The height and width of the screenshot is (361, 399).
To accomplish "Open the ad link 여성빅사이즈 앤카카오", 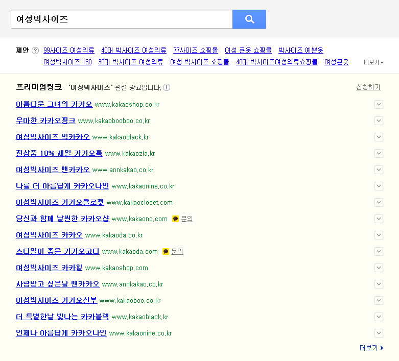I will 53,170.
